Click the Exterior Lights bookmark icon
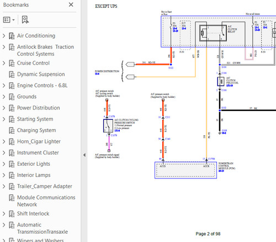The width and height of the screenshot is (276, 242). click(x=12, y=164)
